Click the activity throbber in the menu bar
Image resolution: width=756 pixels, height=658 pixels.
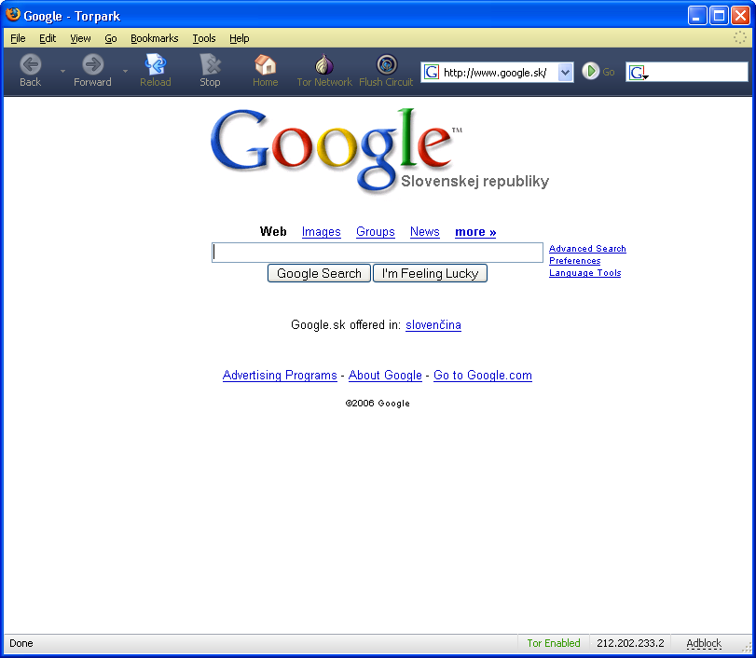[739, 37]
